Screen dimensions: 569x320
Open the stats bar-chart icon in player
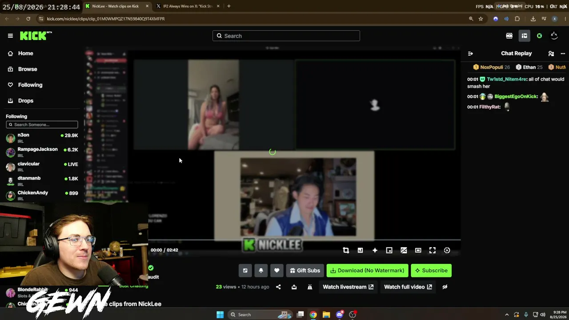click(360, 250)
